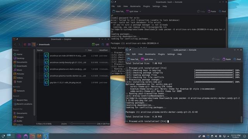Open File menu in back Konsole window
This screenshot has height=139, width=248.
tap(113, 6)
